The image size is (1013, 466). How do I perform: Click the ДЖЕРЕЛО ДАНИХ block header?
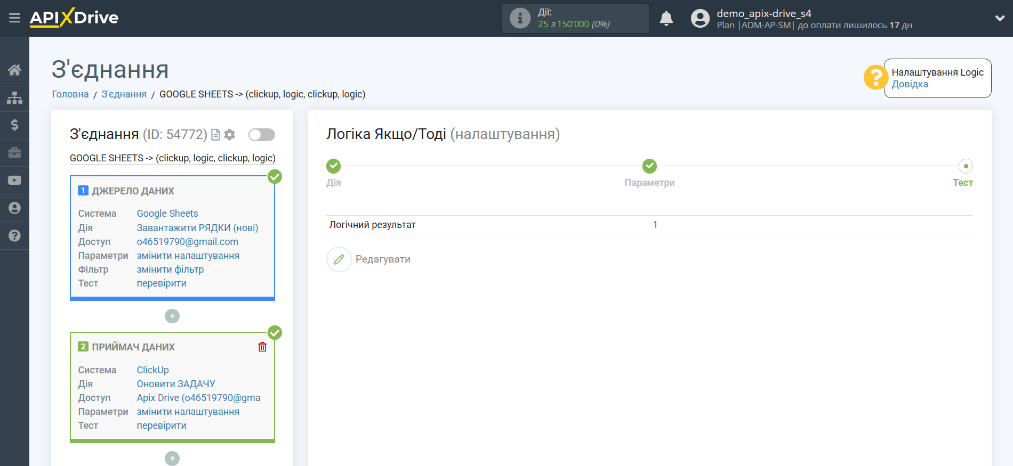[x=133, y=191]
